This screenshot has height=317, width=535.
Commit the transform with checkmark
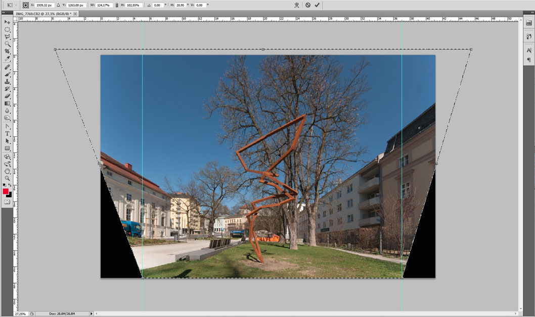(317, 5)
